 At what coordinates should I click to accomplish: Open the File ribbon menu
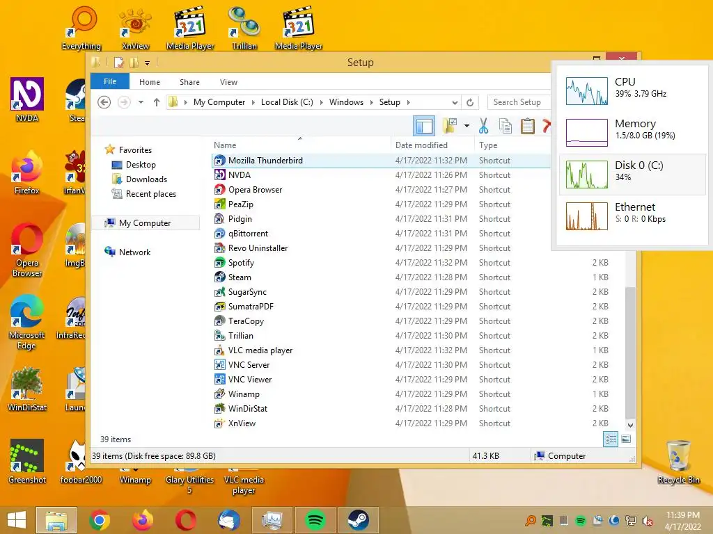[110, 82]
